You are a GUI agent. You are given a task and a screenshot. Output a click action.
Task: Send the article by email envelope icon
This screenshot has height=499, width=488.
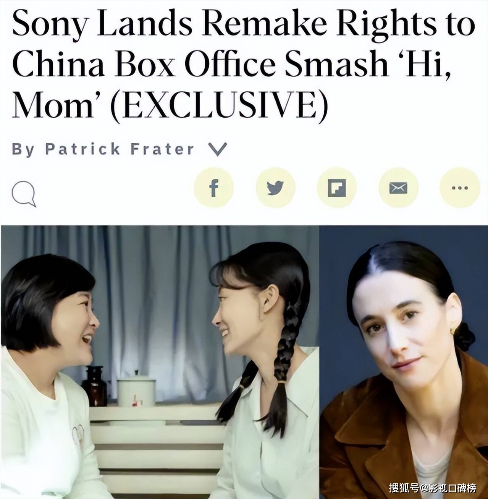[x=398, y=188]
